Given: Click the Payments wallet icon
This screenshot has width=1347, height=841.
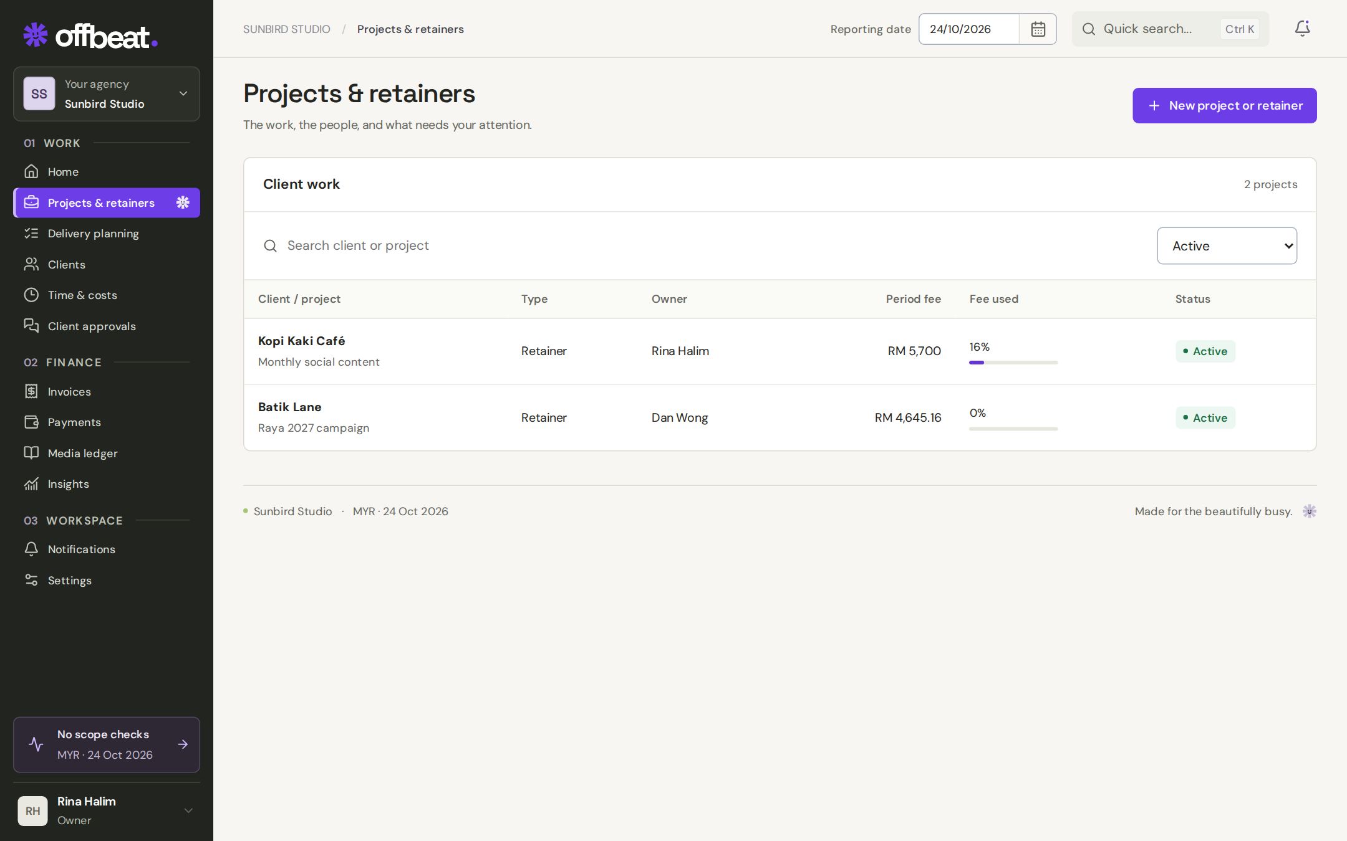Looking at the screenshot, I should (x=31, y=422).
